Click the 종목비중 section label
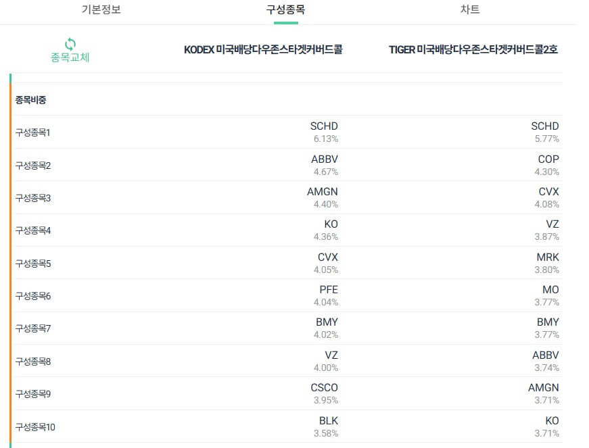This screenshot has height=448, width=589. click(x=30, y=100)
